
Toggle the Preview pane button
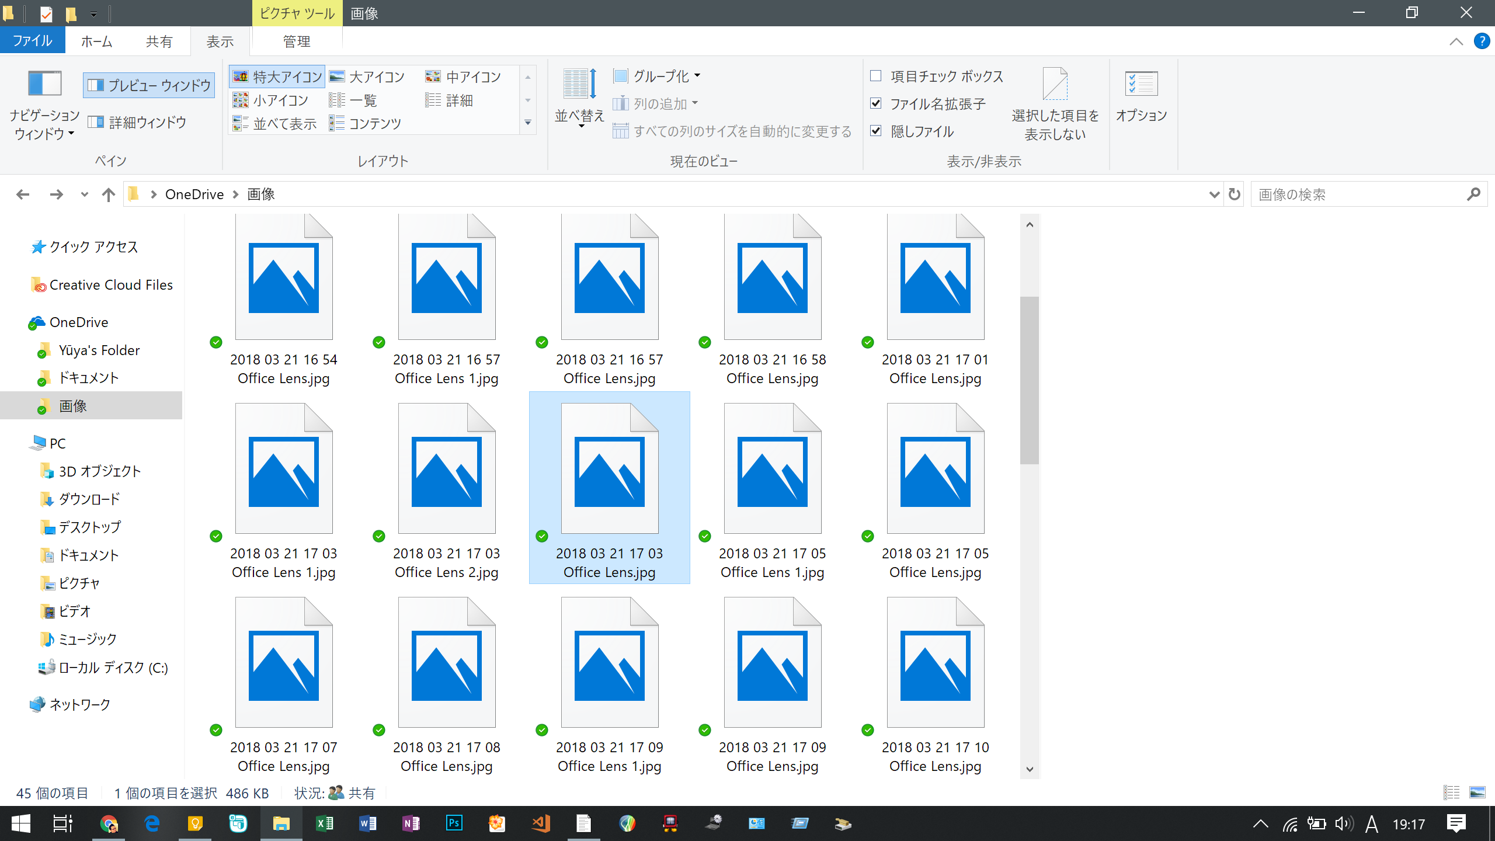click(x=149, y=85)
